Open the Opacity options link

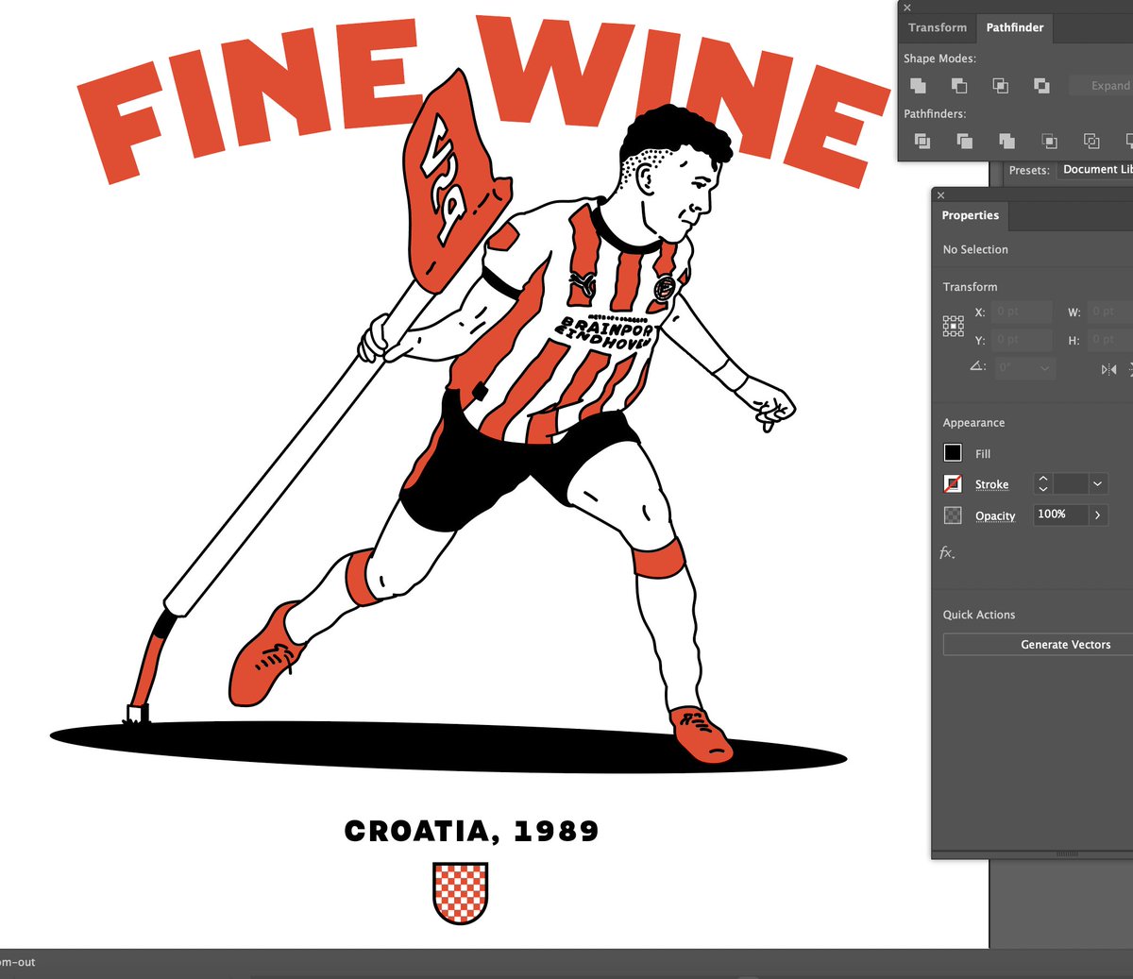[x=995, y=515]
